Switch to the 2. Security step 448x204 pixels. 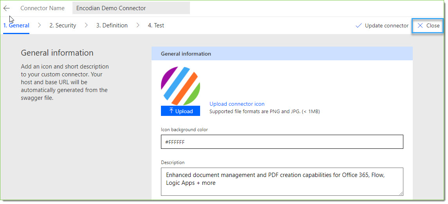[x=63, y=25]
